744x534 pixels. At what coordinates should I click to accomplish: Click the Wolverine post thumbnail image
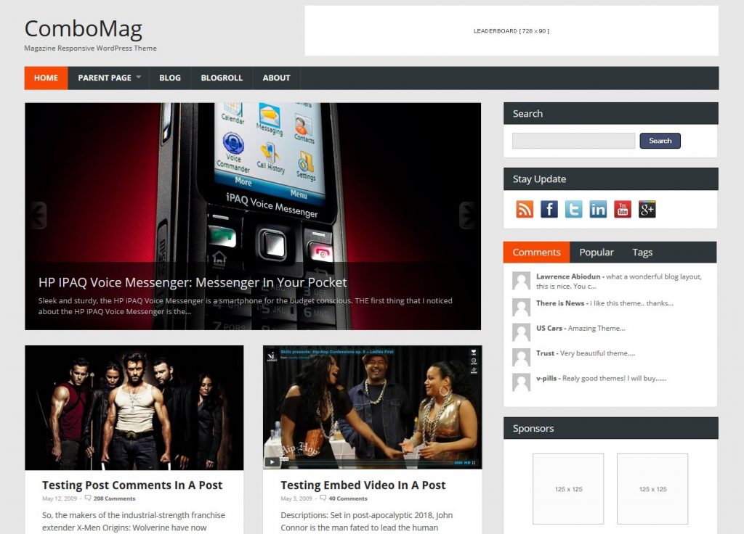134,408
